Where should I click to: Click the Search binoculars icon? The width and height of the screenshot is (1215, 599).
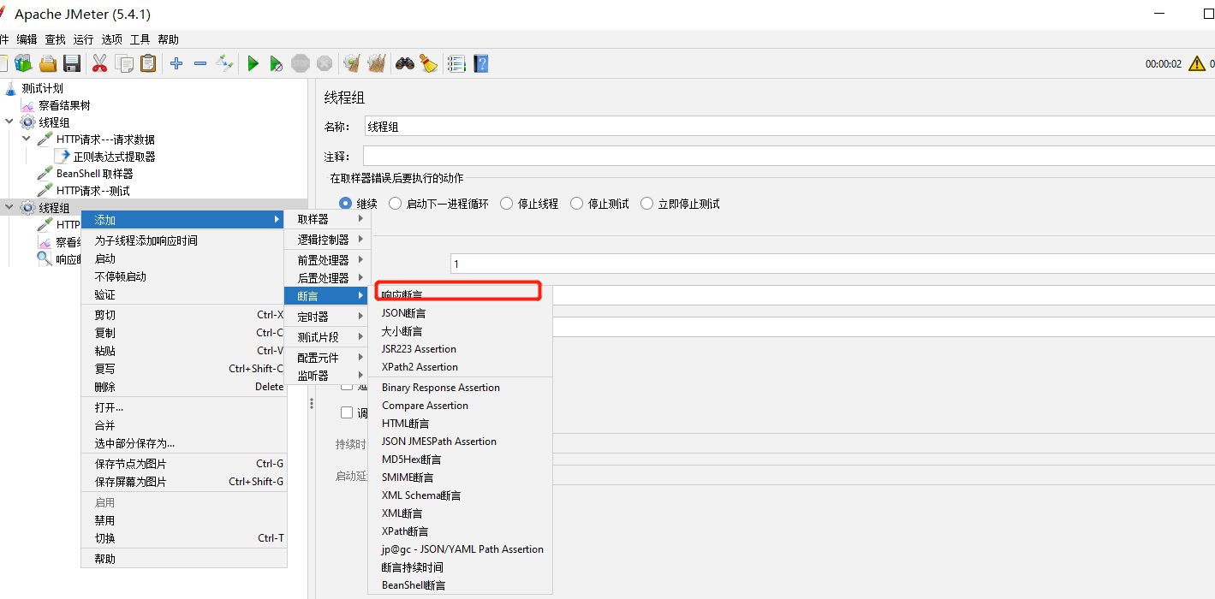point(404,63)
